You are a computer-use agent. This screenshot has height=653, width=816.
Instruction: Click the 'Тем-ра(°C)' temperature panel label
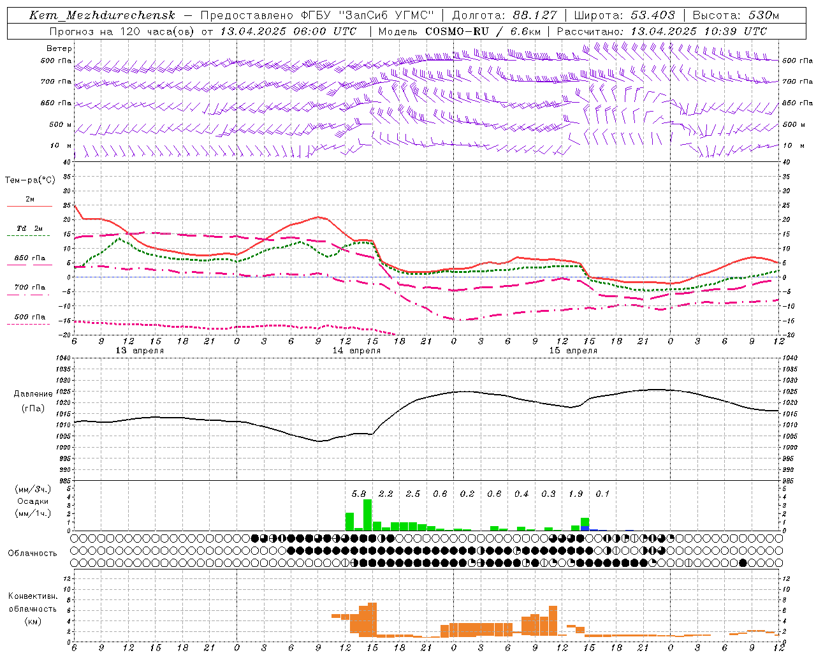30,180
